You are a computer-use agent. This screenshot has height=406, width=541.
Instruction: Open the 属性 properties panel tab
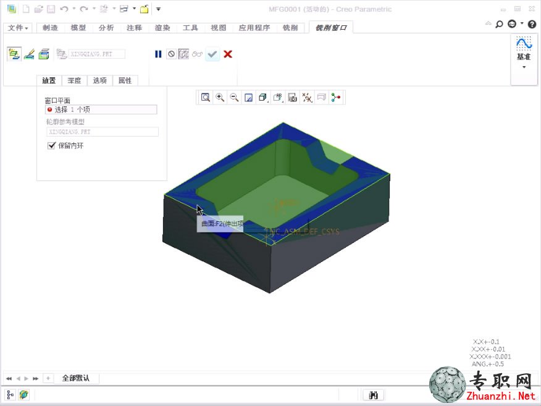pyautogui.click(x=125, y=80)
